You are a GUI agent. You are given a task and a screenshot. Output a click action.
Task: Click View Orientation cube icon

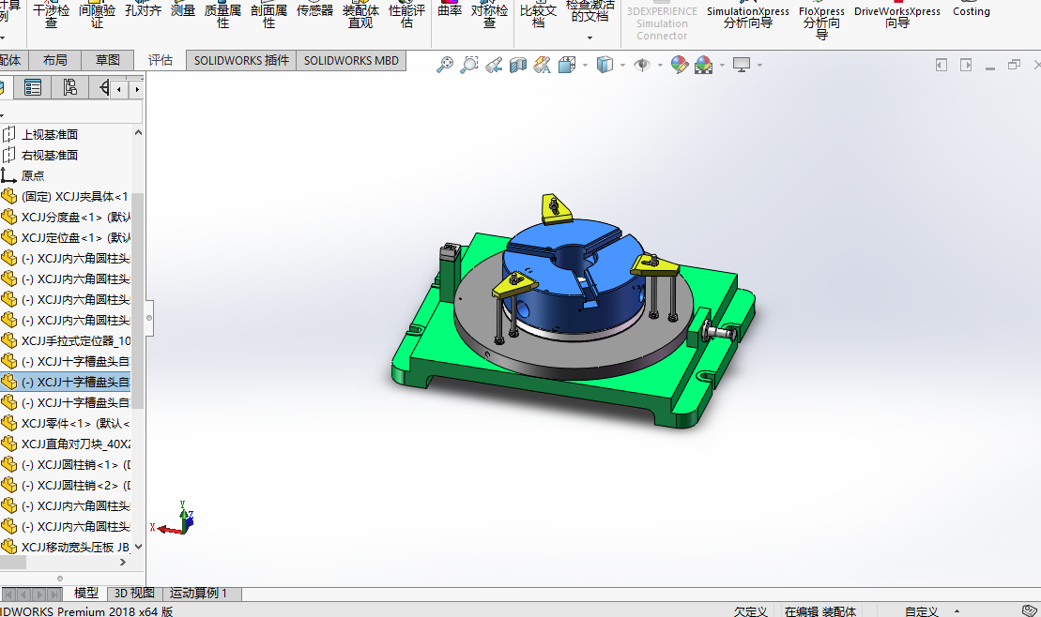tap(567, 65)
